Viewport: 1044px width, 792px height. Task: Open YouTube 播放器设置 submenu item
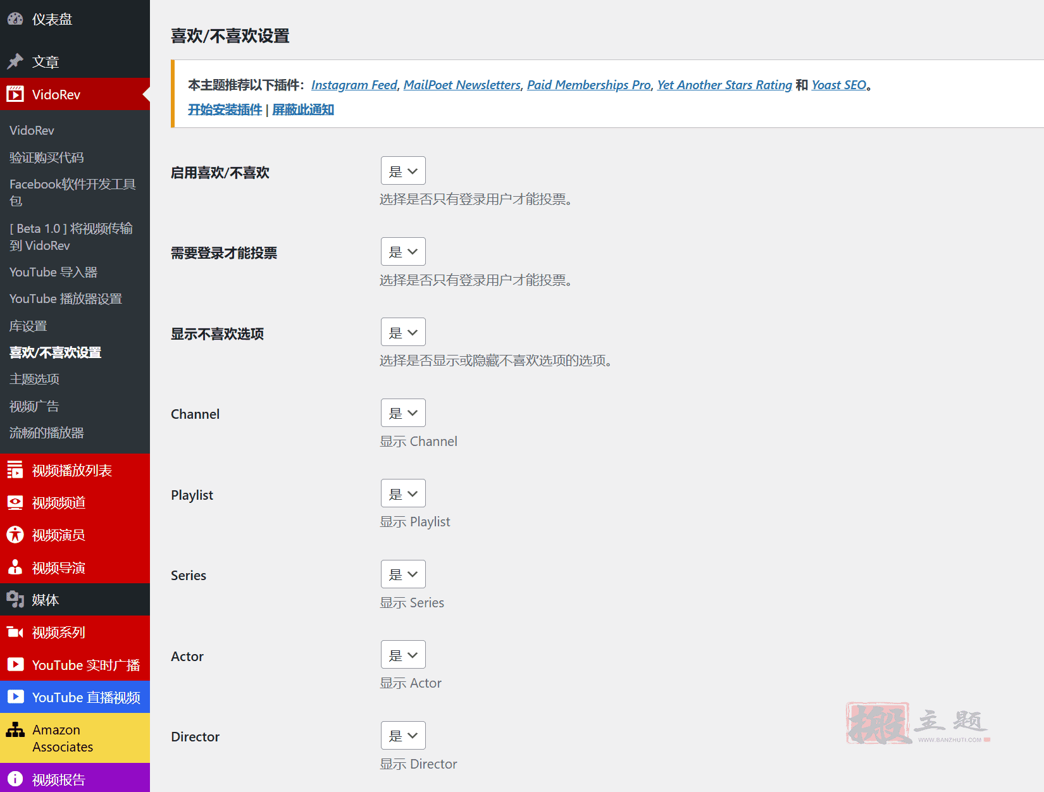[66, 299]
